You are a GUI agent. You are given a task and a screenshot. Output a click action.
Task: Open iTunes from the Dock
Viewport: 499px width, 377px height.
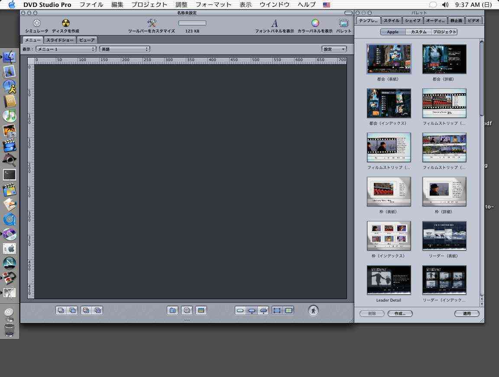10,116
